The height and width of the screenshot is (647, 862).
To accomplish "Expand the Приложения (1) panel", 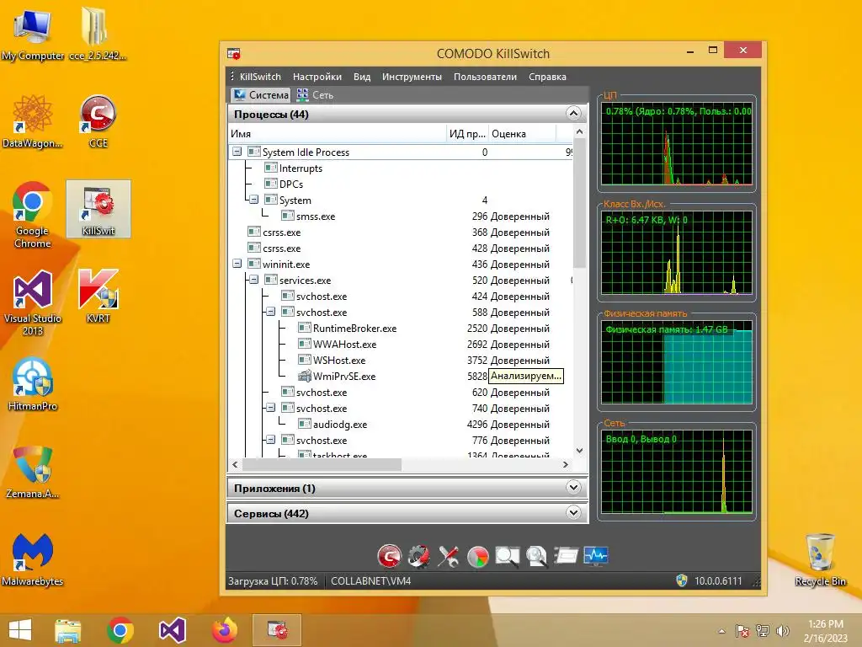I will click(573, 488).
